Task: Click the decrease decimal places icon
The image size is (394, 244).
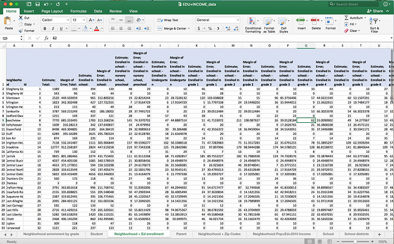Action: (x=236, y=28)
